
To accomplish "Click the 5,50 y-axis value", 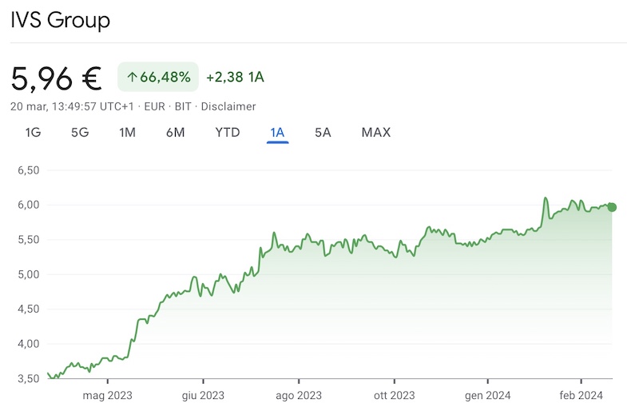I will coord(29,240).
